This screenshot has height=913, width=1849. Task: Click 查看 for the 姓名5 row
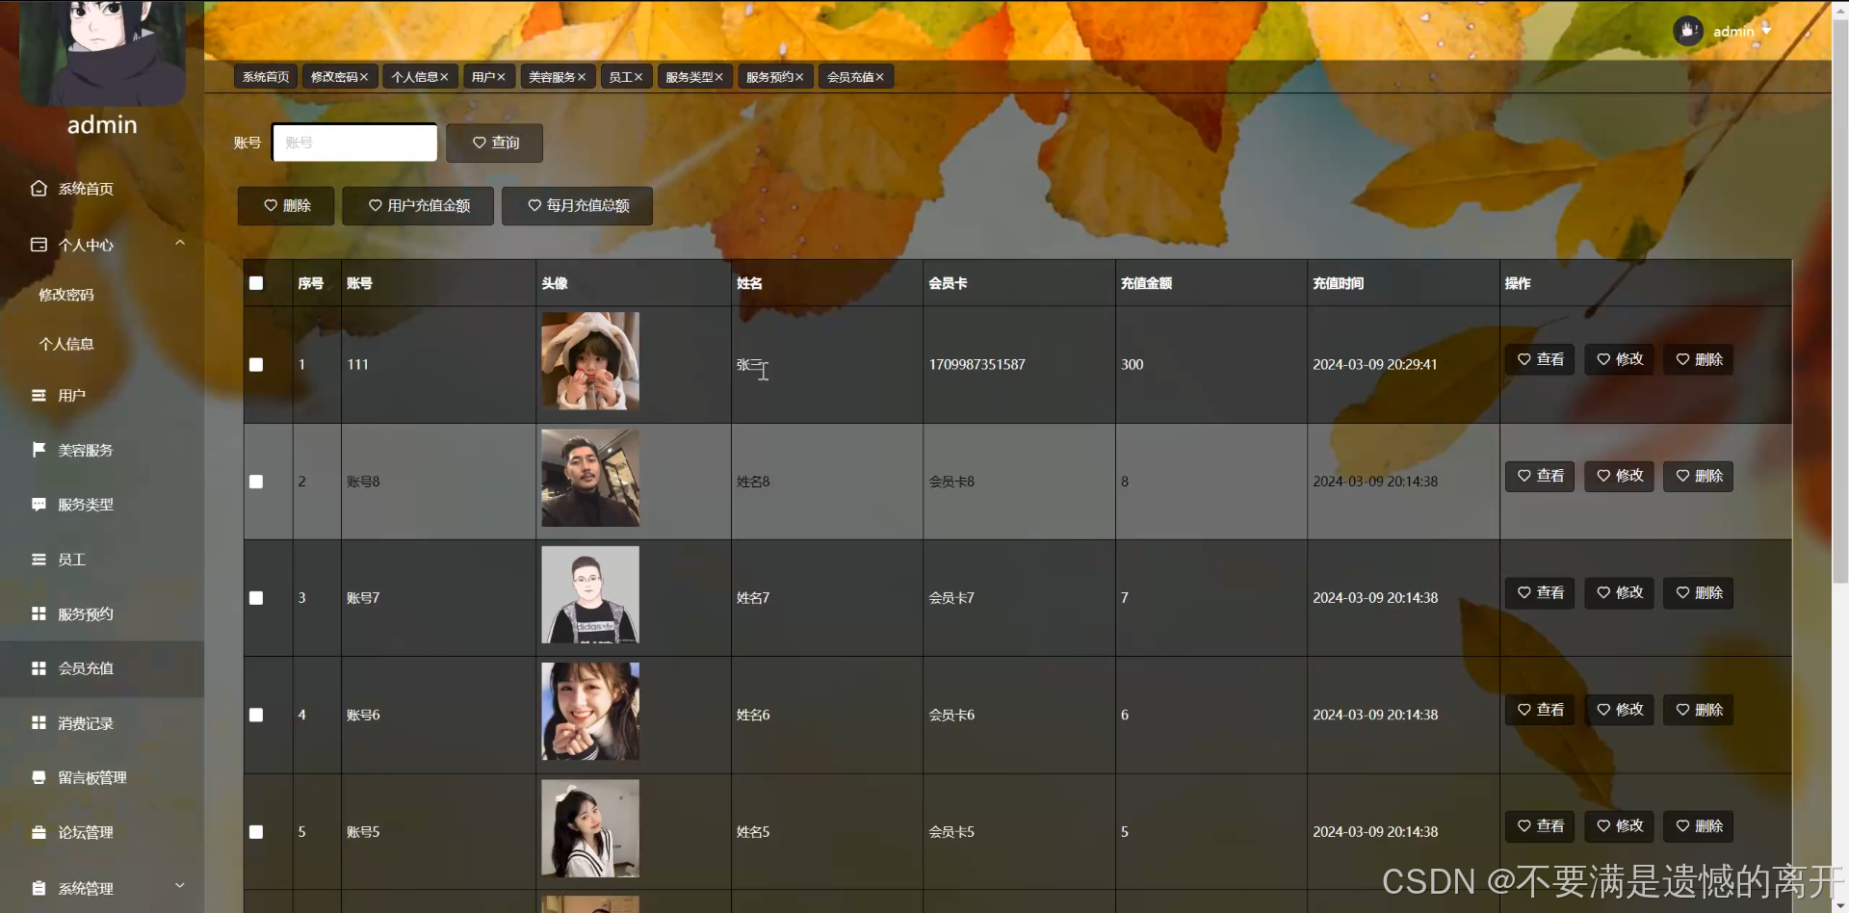click(x=1540, y=826)
